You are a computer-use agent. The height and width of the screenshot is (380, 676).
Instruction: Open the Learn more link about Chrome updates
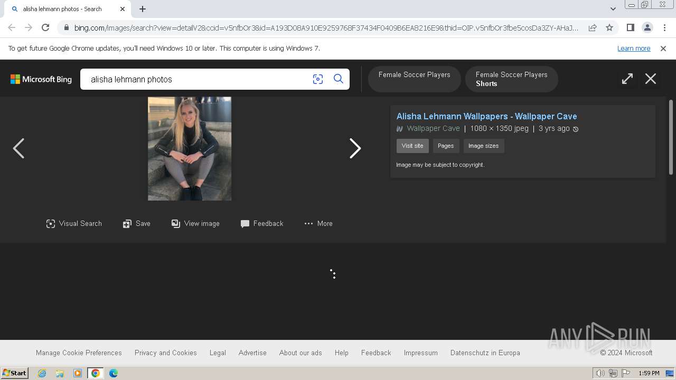coord(634,49)
